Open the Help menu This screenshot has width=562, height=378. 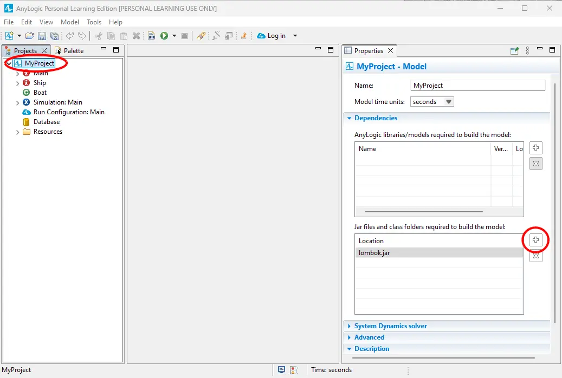tap(116, 22)
